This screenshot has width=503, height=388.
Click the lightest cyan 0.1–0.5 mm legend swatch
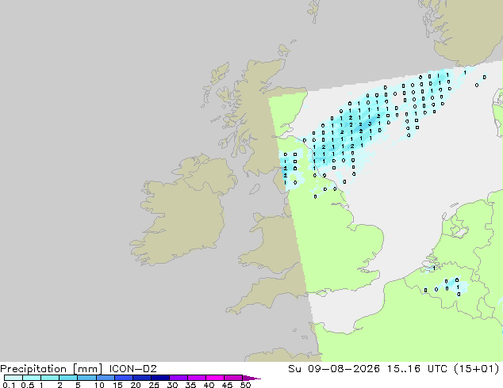pos(13,378)
